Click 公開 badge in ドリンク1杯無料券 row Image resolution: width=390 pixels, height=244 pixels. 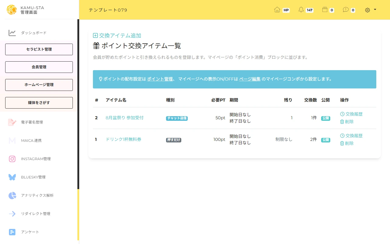coord(326,140)
